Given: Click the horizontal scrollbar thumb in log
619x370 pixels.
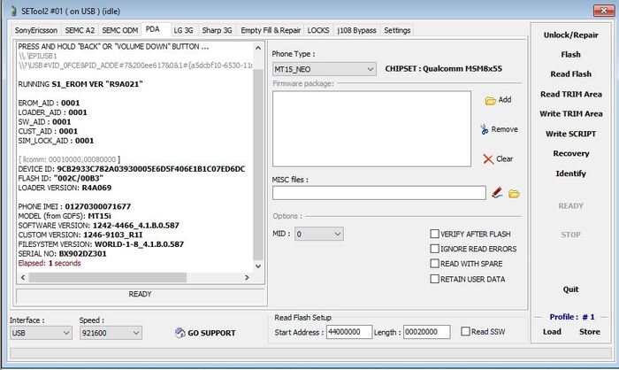Looking at the screenshot, I should 107,278.
